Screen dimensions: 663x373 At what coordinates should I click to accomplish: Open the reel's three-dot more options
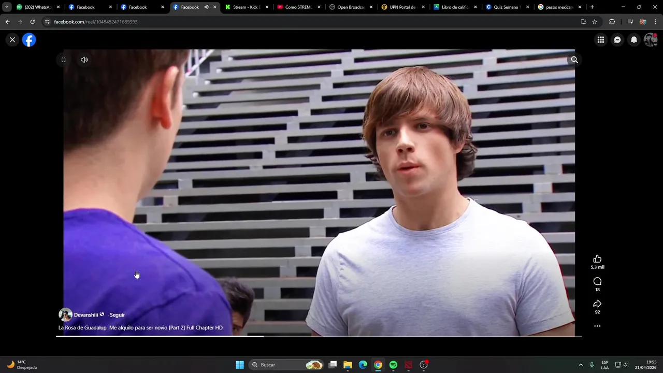[x=597, y=326]
